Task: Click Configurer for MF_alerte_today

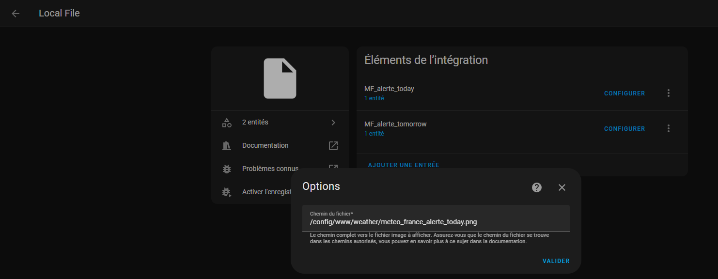Action: pyautogui.click(x=624, y=93)
